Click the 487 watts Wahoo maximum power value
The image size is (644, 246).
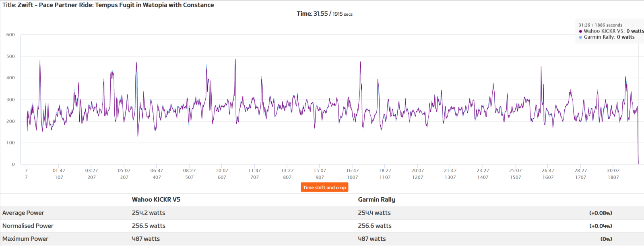click(x=146, y=239)
